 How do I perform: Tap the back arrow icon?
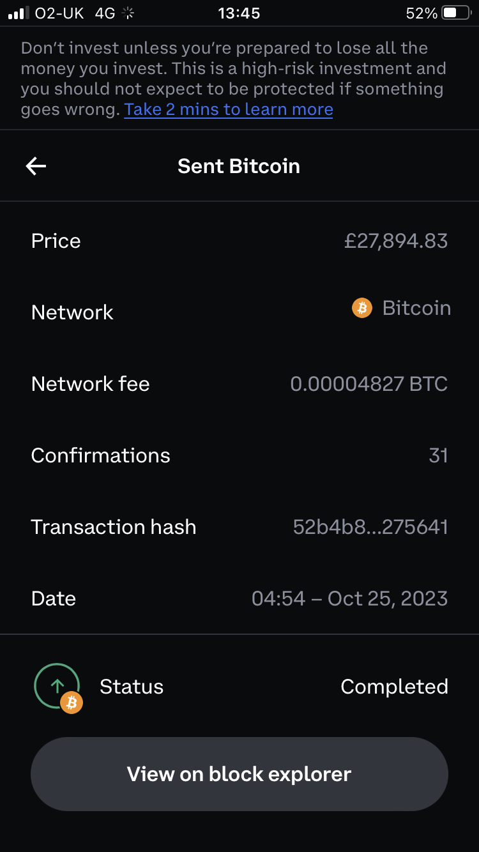click(36, 166)
